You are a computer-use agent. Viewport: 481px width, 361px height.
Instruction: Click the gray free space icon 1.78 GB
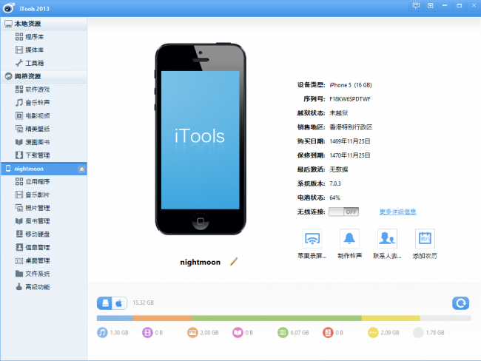[x=418, y=332]
